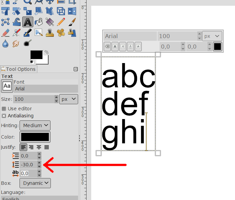
Task: Select the Ink tool
Action: (28, 33)
